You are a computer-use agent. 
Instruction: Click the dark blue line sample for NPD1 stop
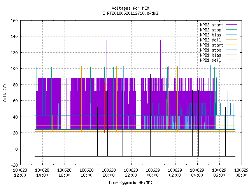click(x=232, y=50)
